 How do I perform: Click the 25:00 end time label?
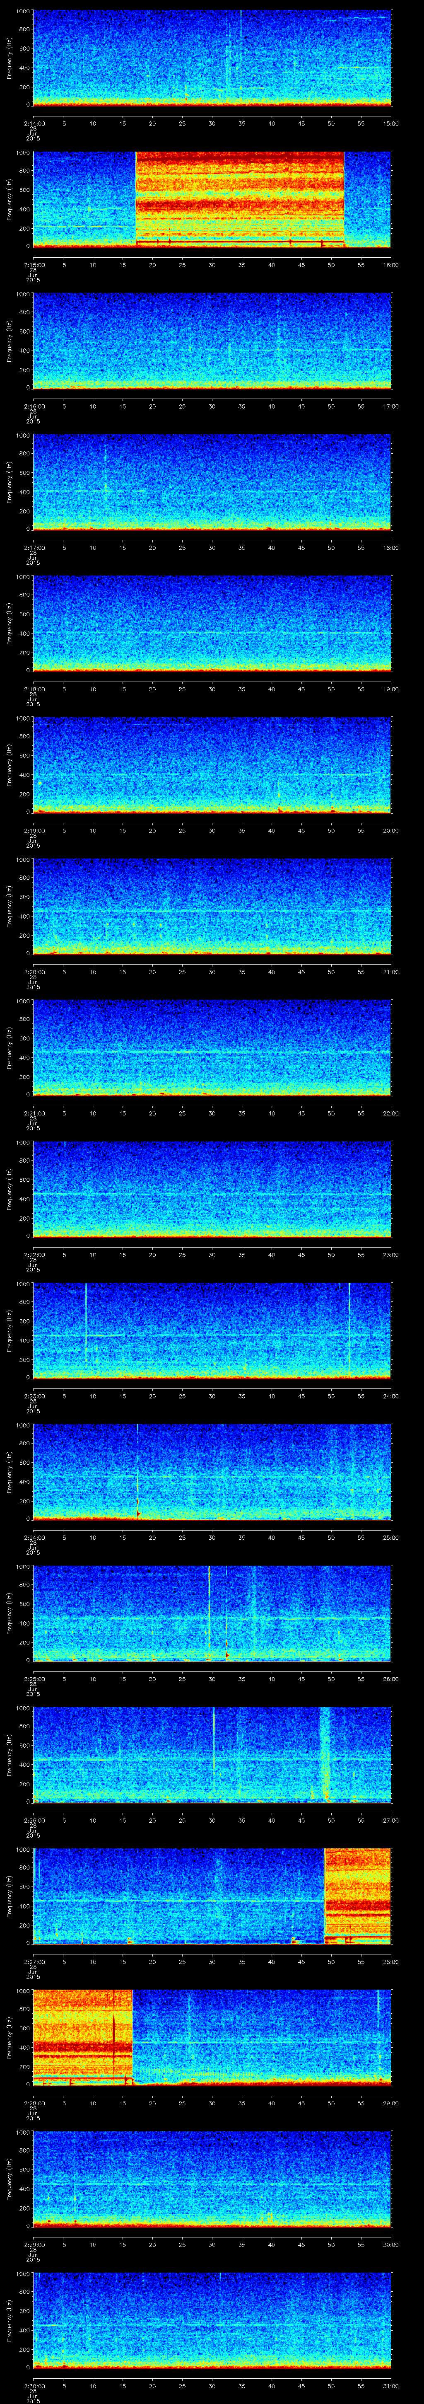[x=390, y=1537]
